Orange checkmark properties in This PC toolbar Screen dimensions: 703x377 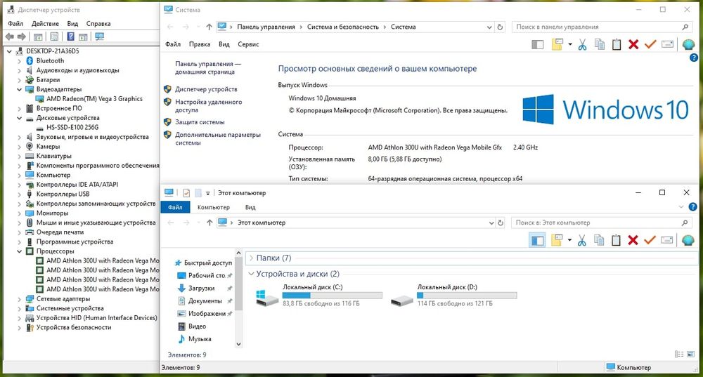(650, 240)
